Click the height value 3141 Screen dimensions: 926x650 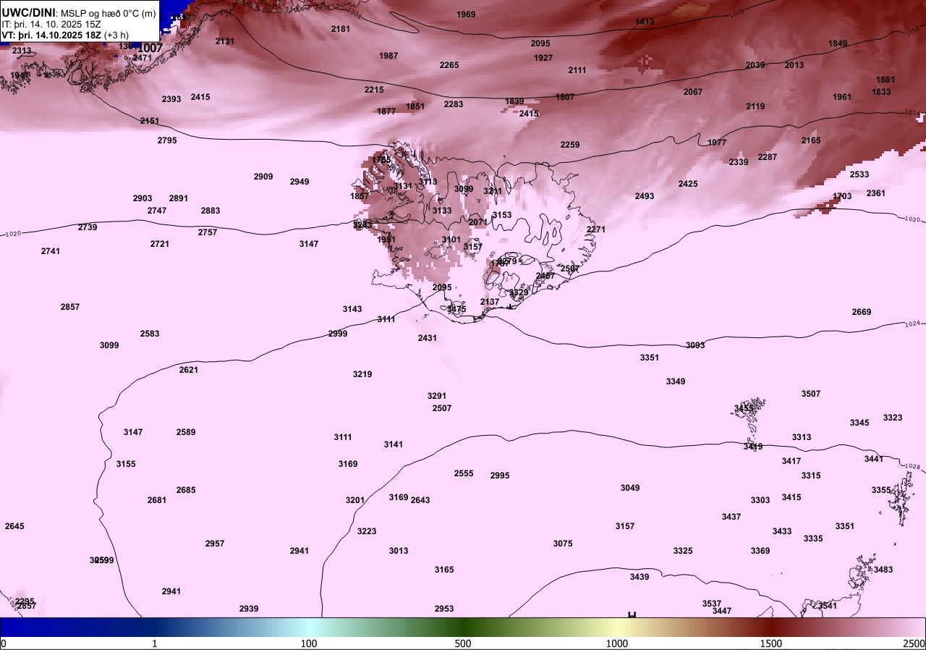pos(394,444)
